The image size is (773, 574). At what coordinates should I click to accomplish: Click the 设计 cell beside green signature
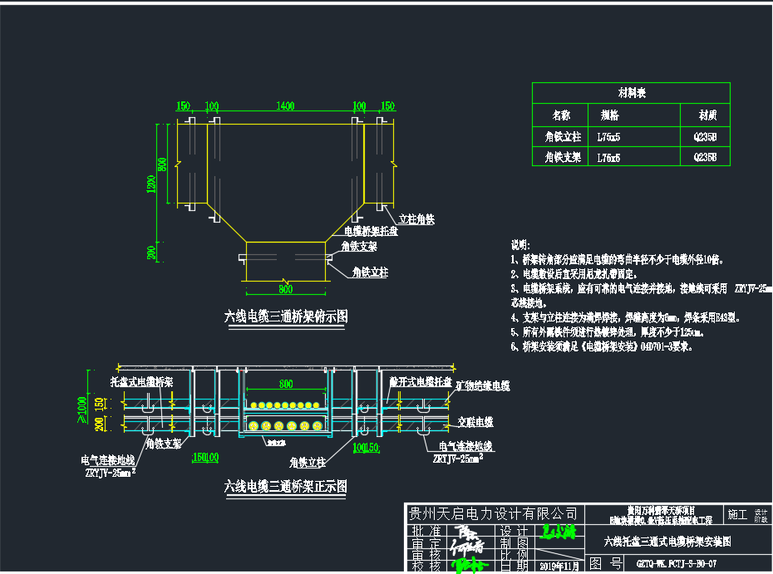pyautogui.click(x=515, y=531)
